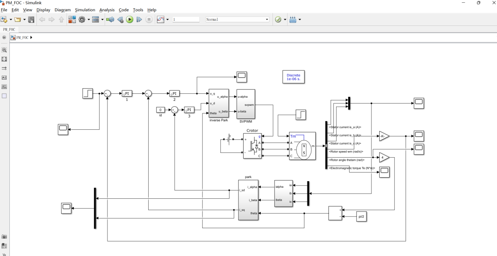Click the PM_FOC breadcrumb in address bar
Screen dimensions: 497x256
(x=22, y=38)
